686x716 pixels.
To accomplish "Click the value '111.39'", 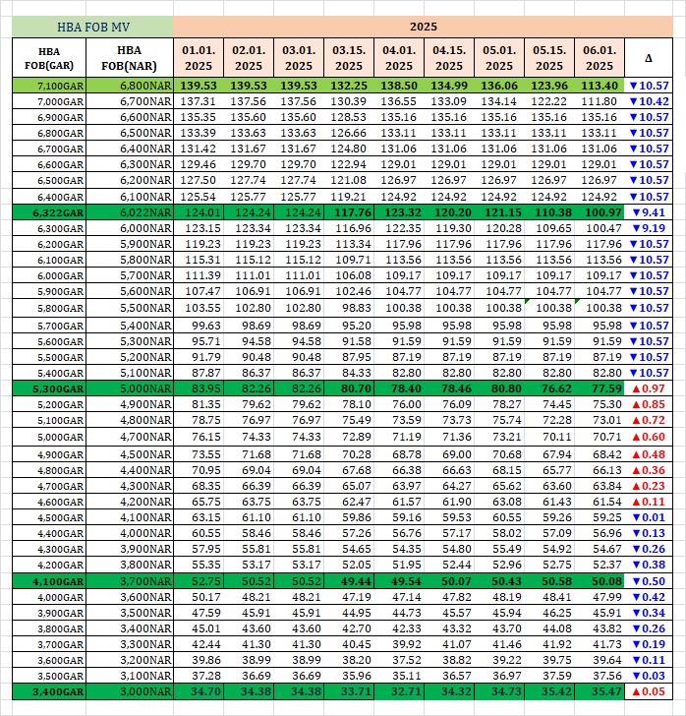I will click(199, 275).
